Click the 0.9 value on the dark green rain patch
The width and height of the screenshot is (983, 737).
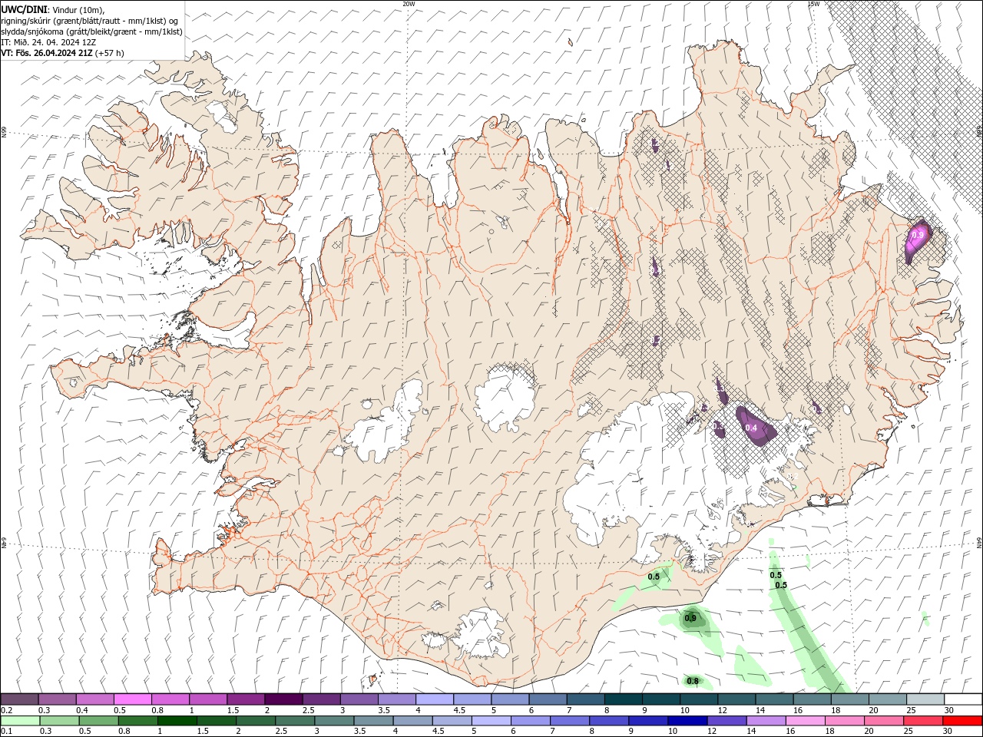pos(690,618)
